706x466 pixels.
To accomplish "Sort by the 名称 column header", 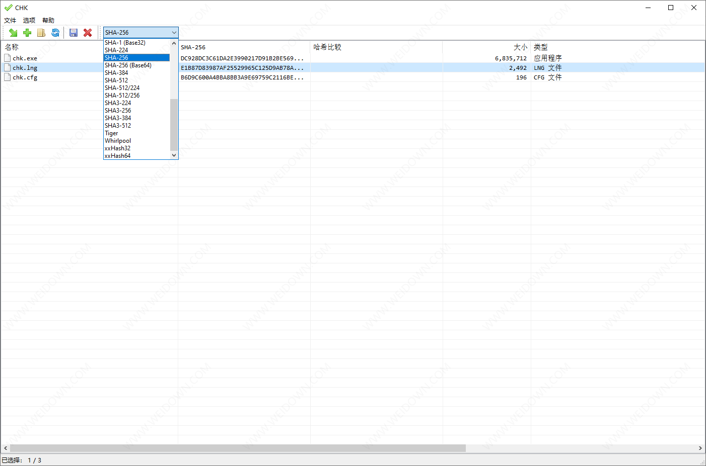I will 90,47.
